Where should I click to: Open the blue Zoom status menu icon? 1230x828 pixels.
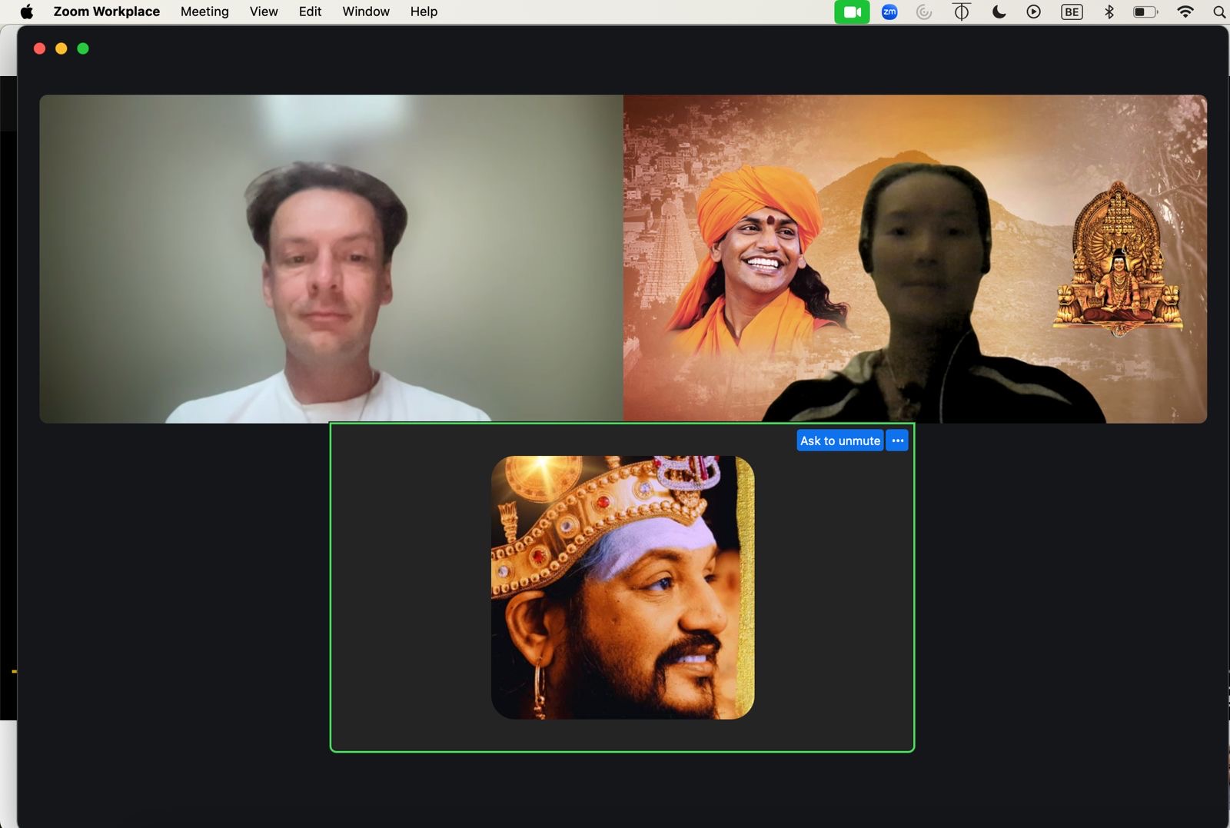[889, 12]
